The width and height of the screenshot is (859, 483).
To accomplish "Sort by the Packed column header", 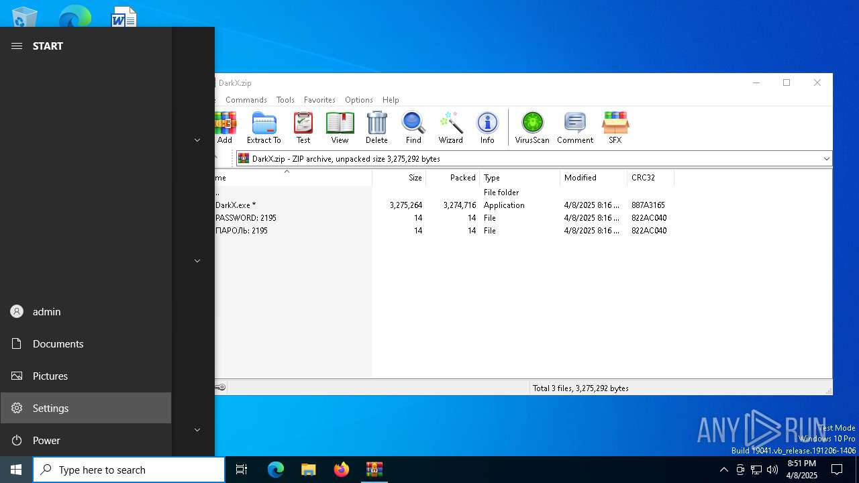I will pos(452,178).
